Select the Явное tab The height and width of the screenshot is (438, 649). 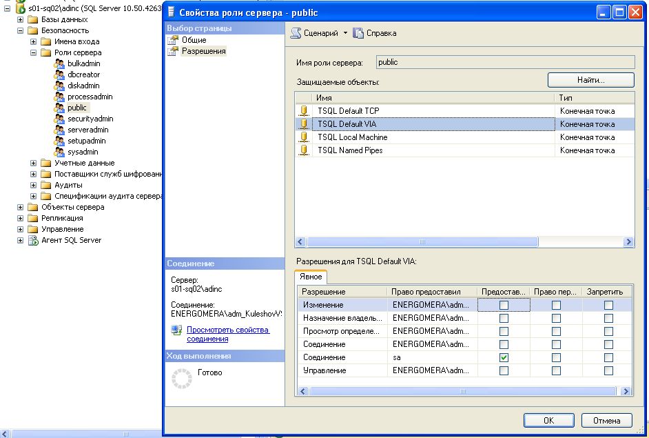tap(311, 277)
